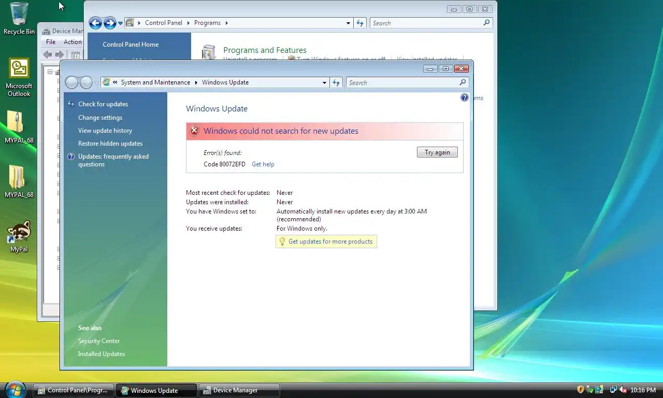Open recent pages dropdown in Programs window

click(120, 23)
